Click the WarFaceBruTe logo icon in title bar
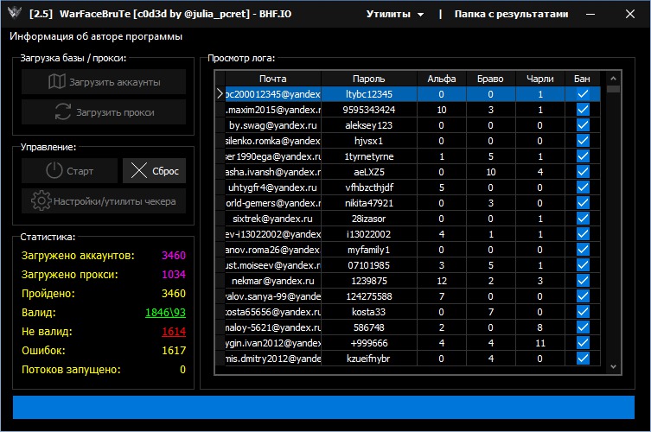The image size is (651, 432). tap(15, 13)
